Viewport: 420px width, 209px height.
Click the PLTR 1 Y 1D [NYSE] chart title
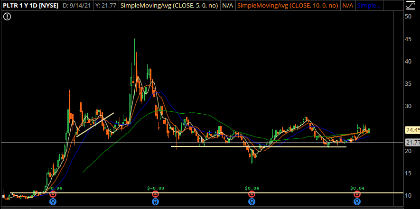[30, 5]
